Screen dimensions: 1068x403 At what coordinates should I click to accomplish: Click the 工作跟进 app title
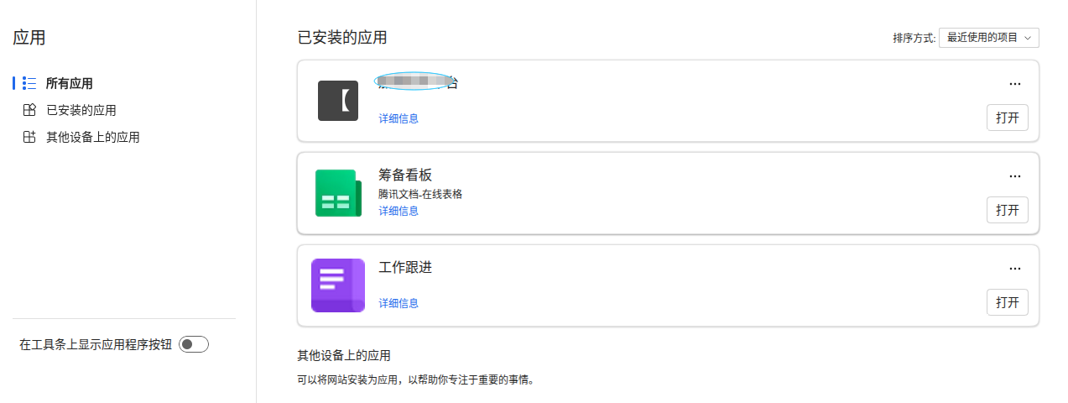click(x=405, y=267)
